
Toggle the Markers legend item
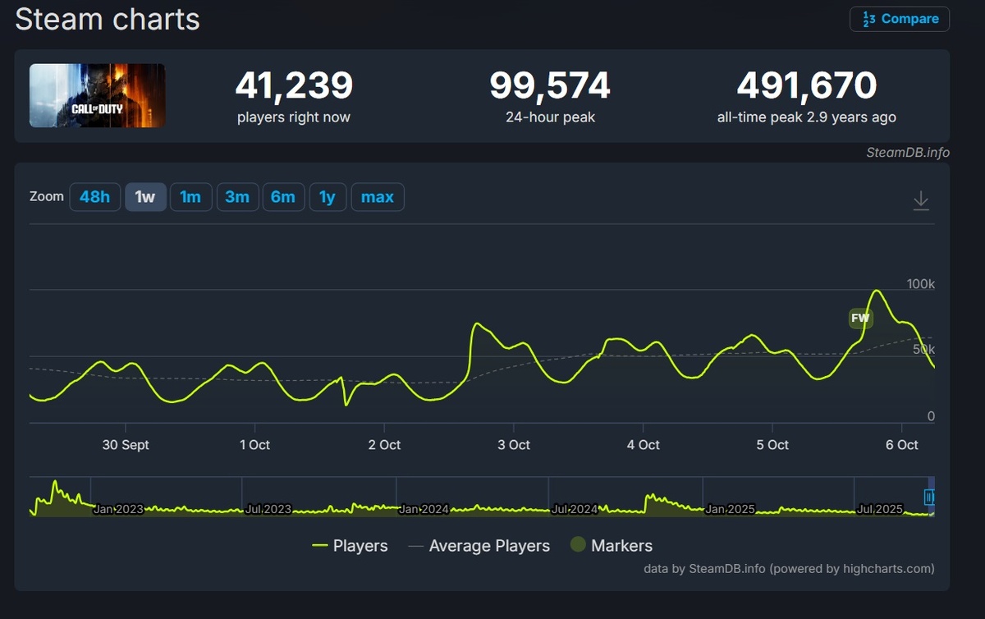612,546
